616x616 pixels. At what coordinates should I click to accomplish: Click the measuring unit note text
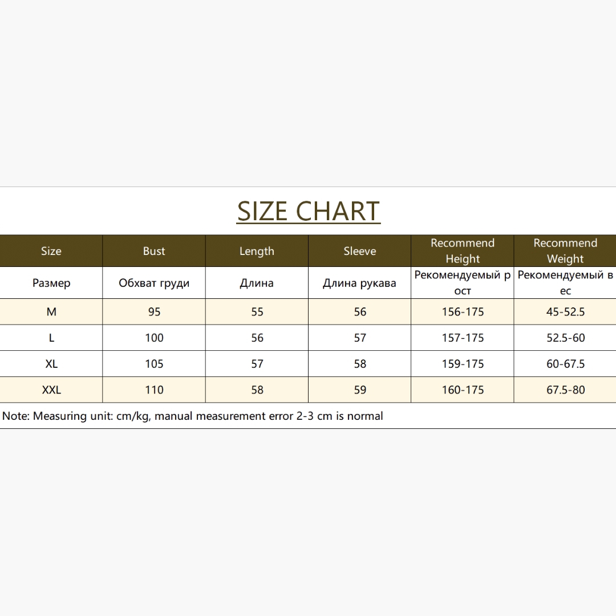193,416
